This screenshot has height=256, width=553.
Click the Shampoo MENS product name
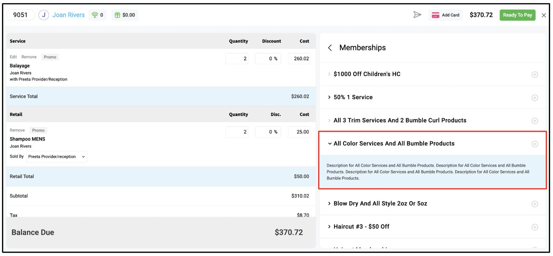click(x=27, y=139)
